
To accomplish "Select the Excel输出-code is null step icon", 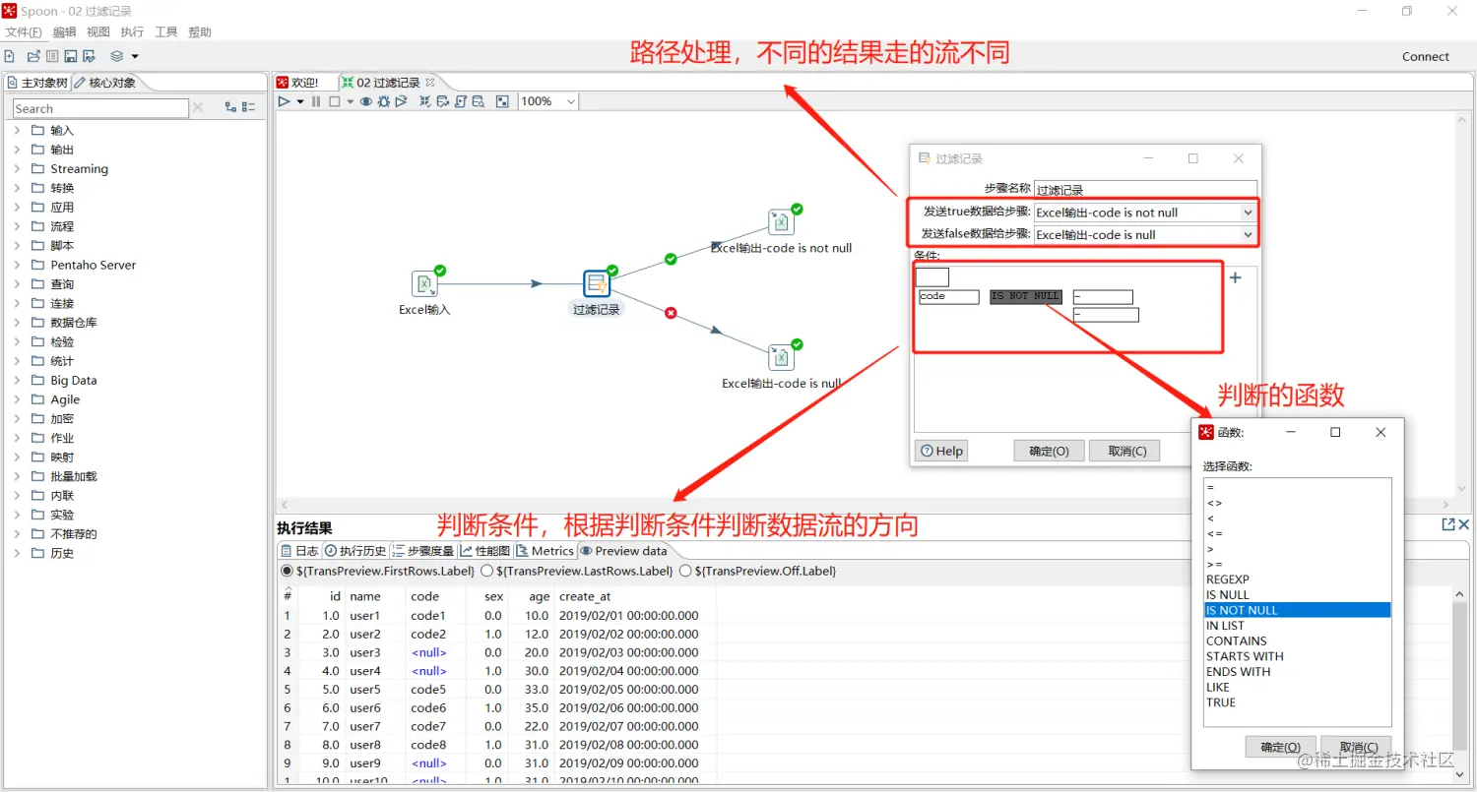I will coord(781,357).
